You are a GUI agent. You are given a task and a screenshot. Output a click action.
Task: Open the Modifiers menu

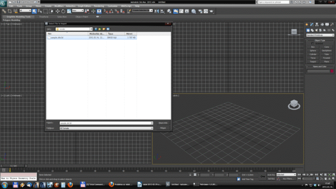[x=59, y=6]
